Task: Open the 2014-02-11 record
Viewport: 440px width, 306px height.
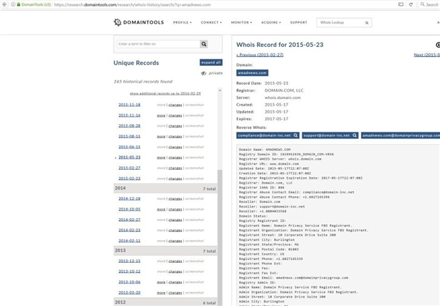Action: [129, 241]
